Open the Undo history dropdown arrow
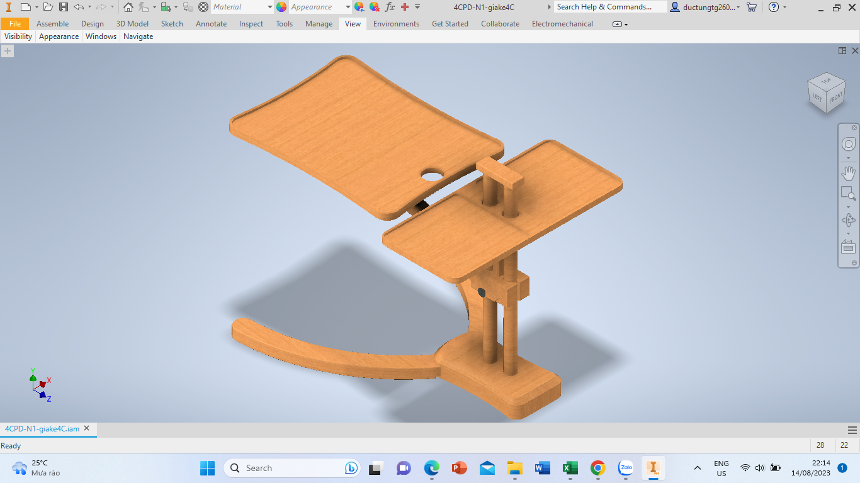This screenshot has width=860, height=483. pos(89,7)
